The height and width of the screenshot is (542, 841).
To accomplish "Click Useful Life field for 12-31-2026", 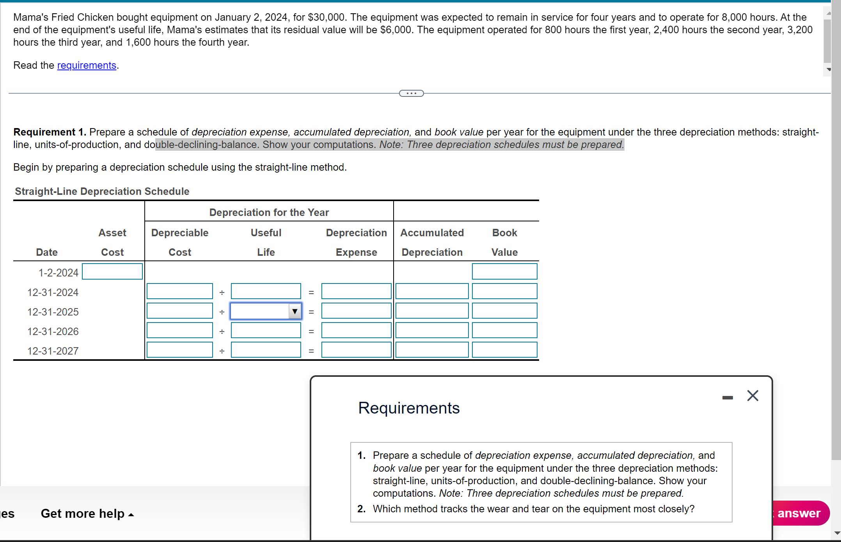I will pyautogui.click(x=266, y=330).
